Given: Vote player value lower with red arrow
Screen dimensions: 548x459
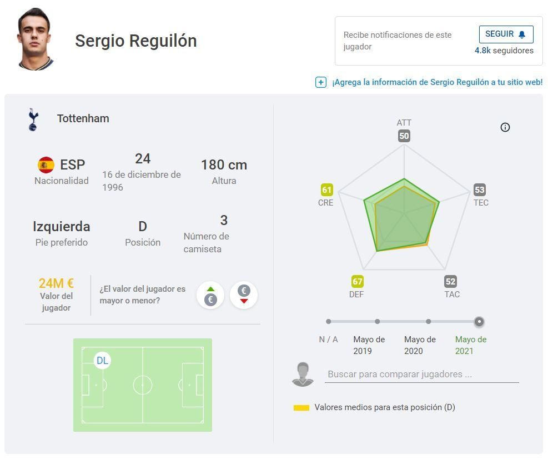Looking at the screenshot, I should pyautogui.click(x=243, y=295).
